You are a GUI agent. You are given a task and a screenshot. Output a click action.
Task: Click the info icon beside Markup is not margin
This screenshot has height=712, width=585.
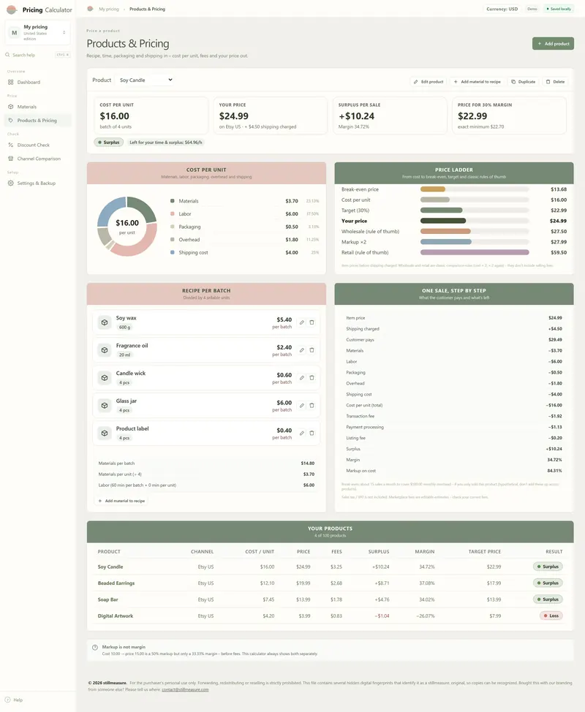tap(95, 648)
